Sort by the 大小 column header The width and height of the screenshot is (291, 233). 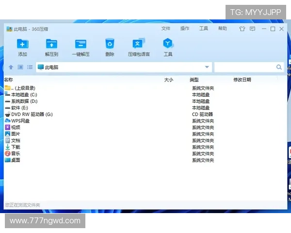click(169, 80)
